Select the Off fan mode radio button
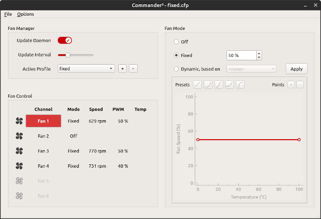 (176, 42)
